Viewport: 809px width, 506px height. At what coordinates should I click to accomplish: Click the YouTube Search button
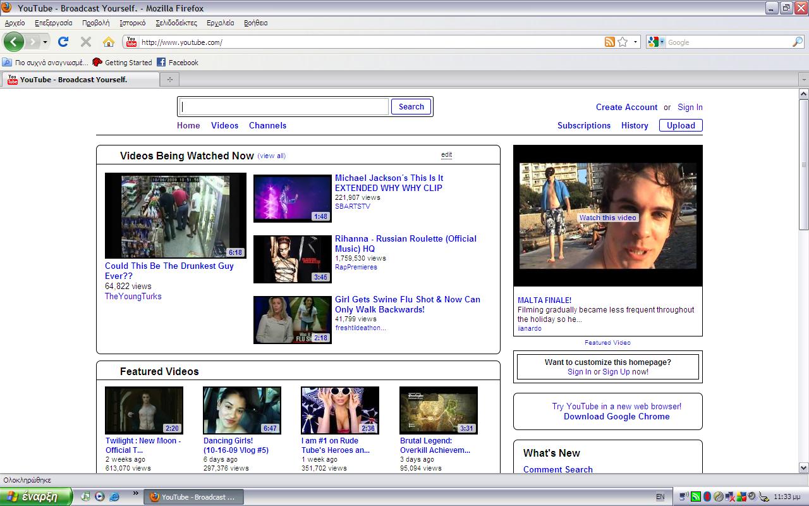pos(411,107)
